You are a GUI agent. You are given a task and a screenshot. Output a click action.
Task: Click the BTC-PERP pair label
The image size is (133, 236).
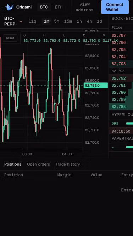[x=10, y=21]
